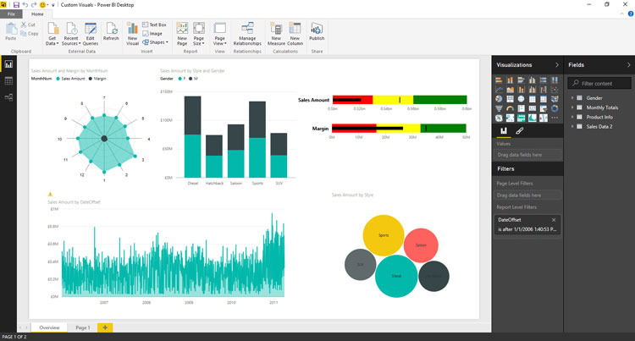Select the teal Diesel bubble

[396, 276]
